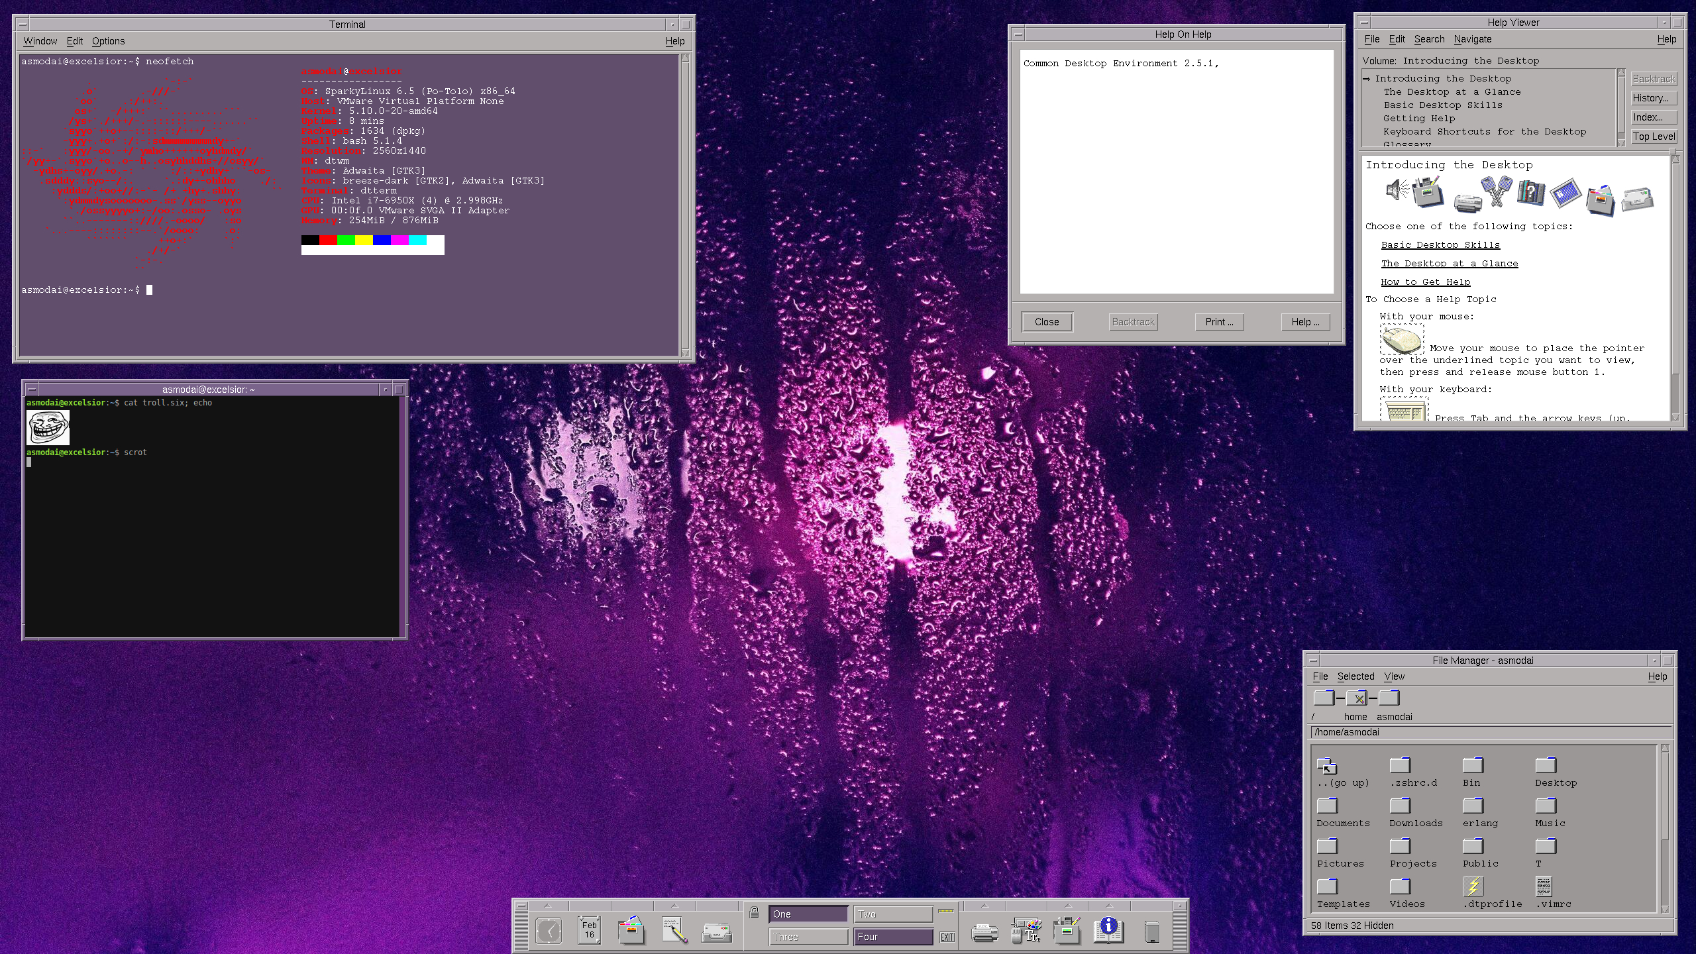The width and height of the screenshot is (1696, 954).
Task: Click the Print button in Help On Help
Action: (1219, 322)
